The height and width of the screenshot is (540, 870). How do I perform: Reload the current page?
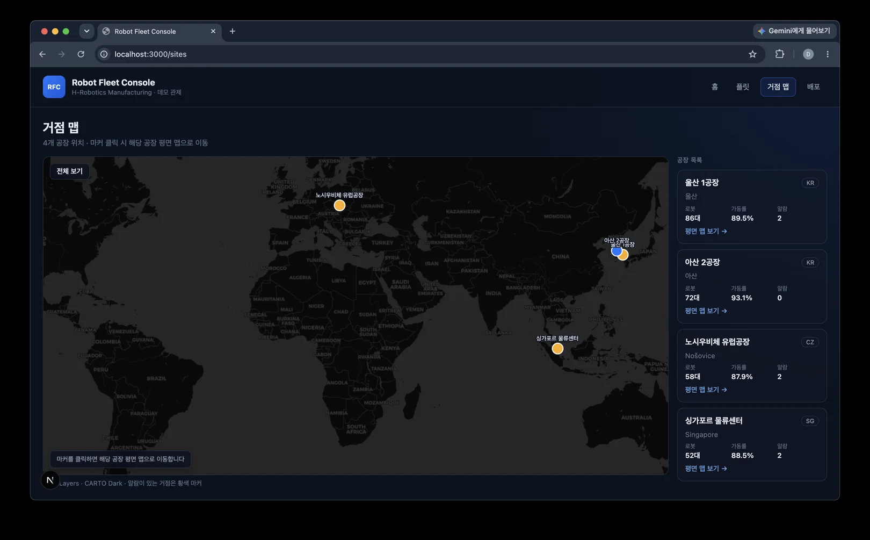81,54
